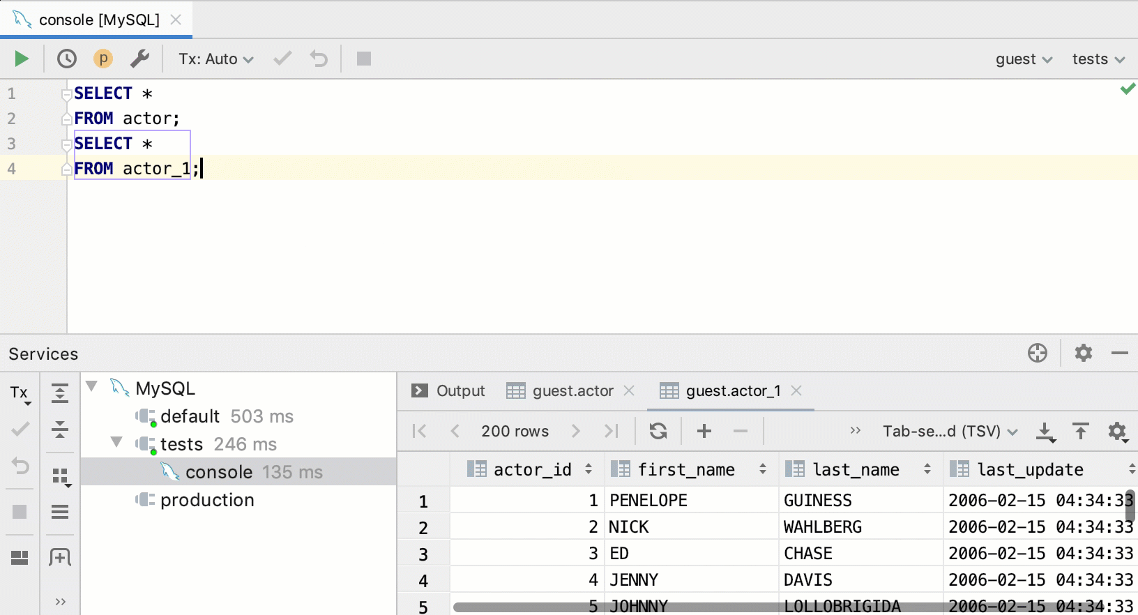Sort by the first_name column header
The width and height of the screenshot is (1138, 615).
pos(686,470)
